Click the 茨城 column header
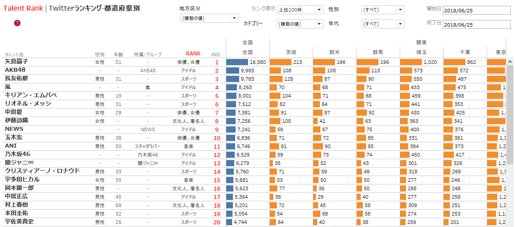The height and width of the screenshot is (227, 516). coord(291,52)
